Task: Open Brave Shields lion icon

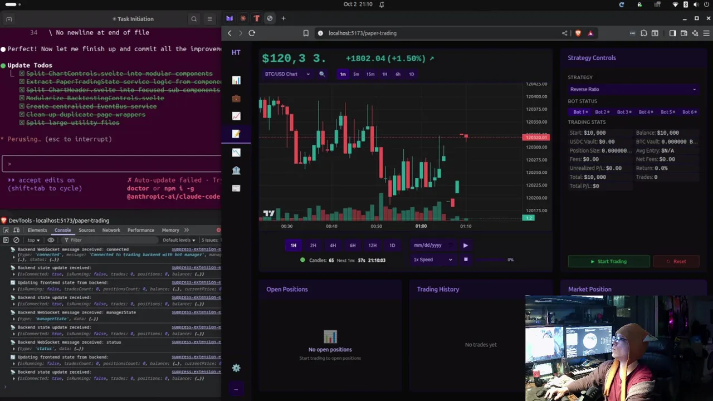Action: point(578,33)
